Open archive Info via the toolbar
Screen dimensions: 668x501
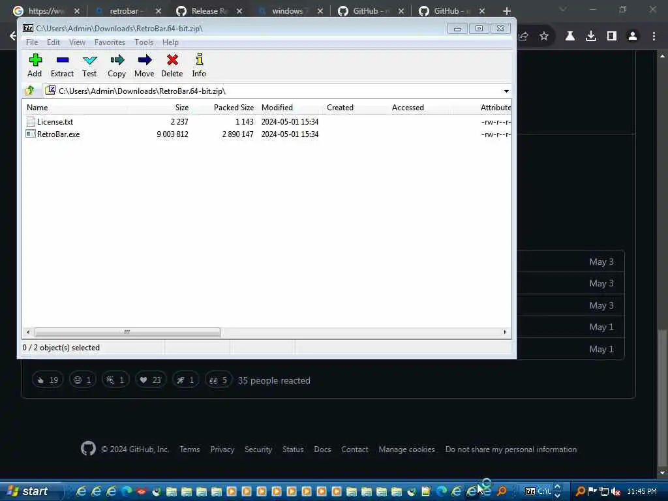pos(199,59)
